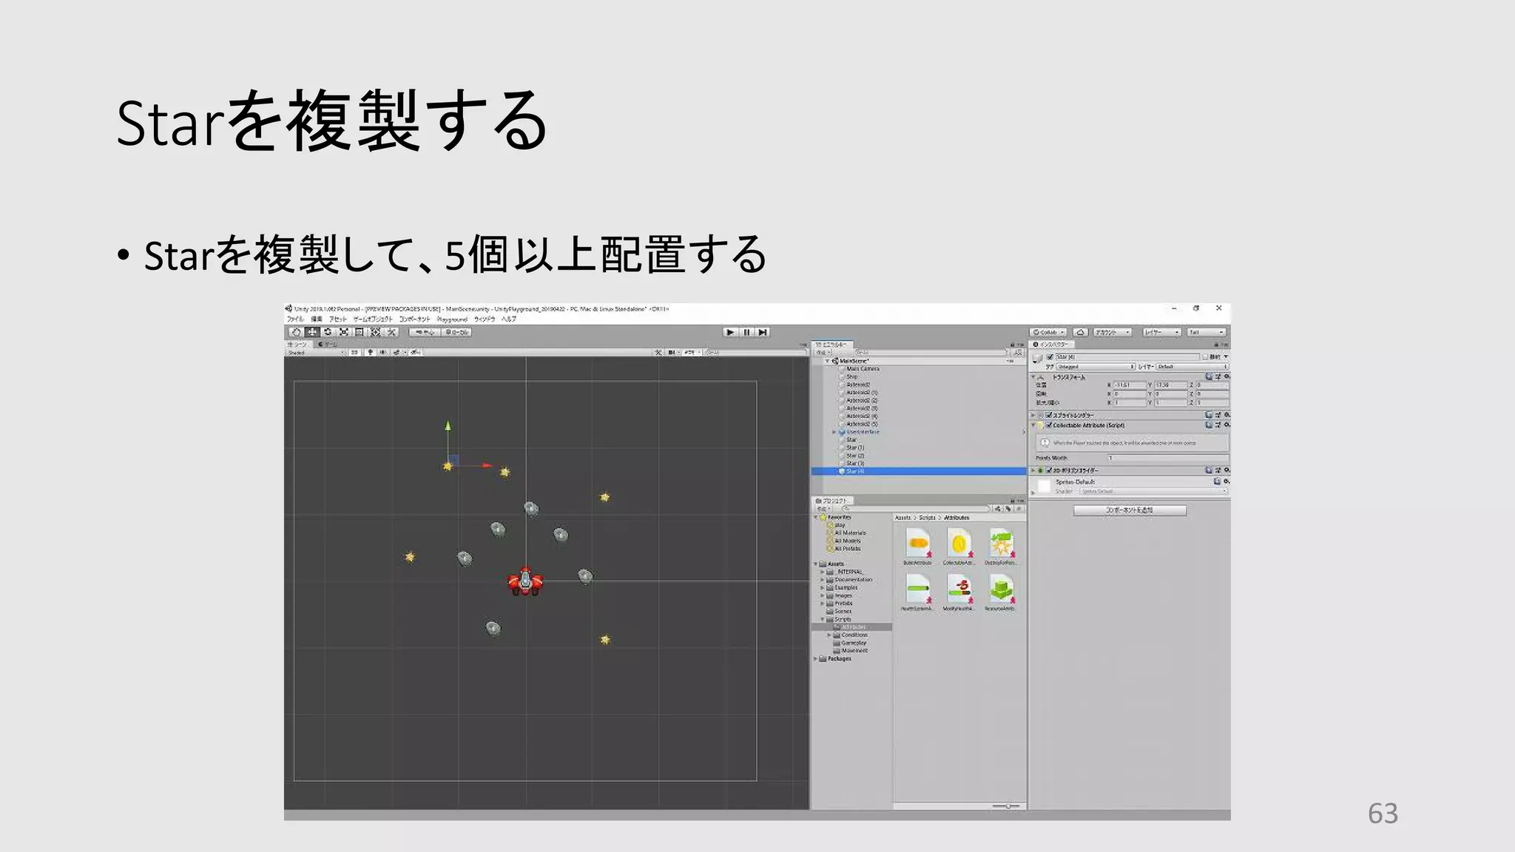Adjust the Project icon size slider
Viewport: 1515px width, 852px height.
[x=1006, y=806]
